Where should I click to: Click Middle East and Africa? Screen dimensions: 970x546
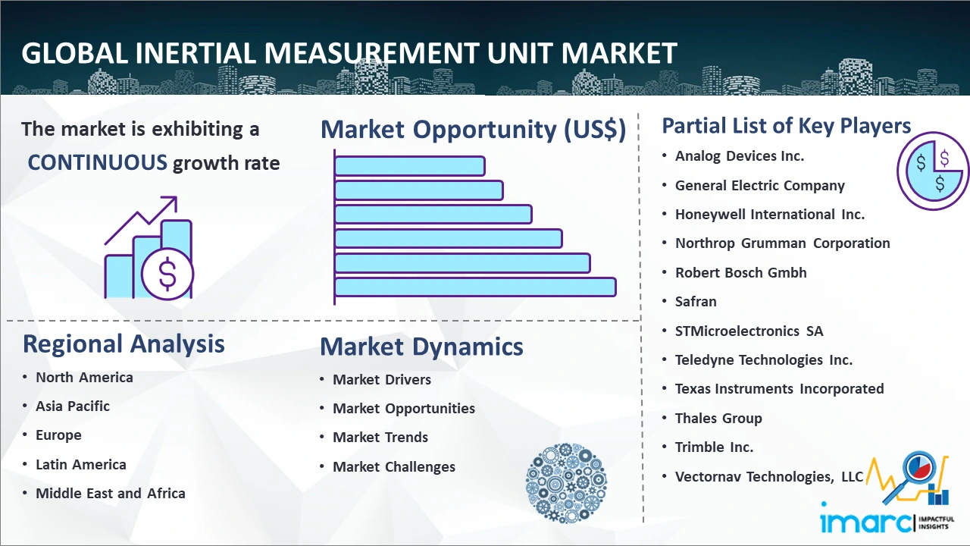coord(111,494)
